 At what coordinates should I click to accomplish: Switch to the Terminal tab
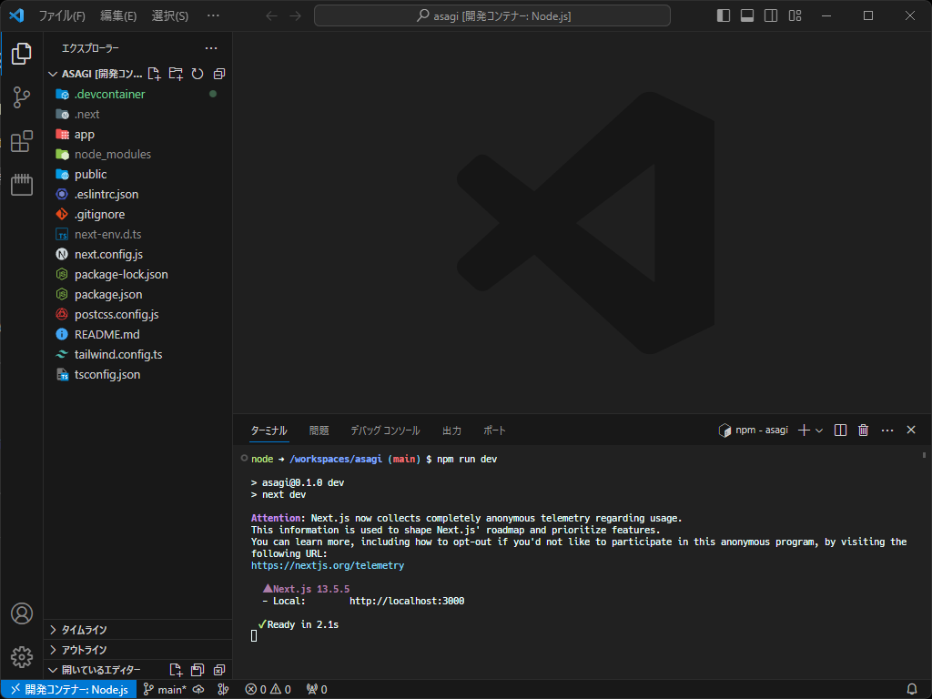tap(268, 431)
